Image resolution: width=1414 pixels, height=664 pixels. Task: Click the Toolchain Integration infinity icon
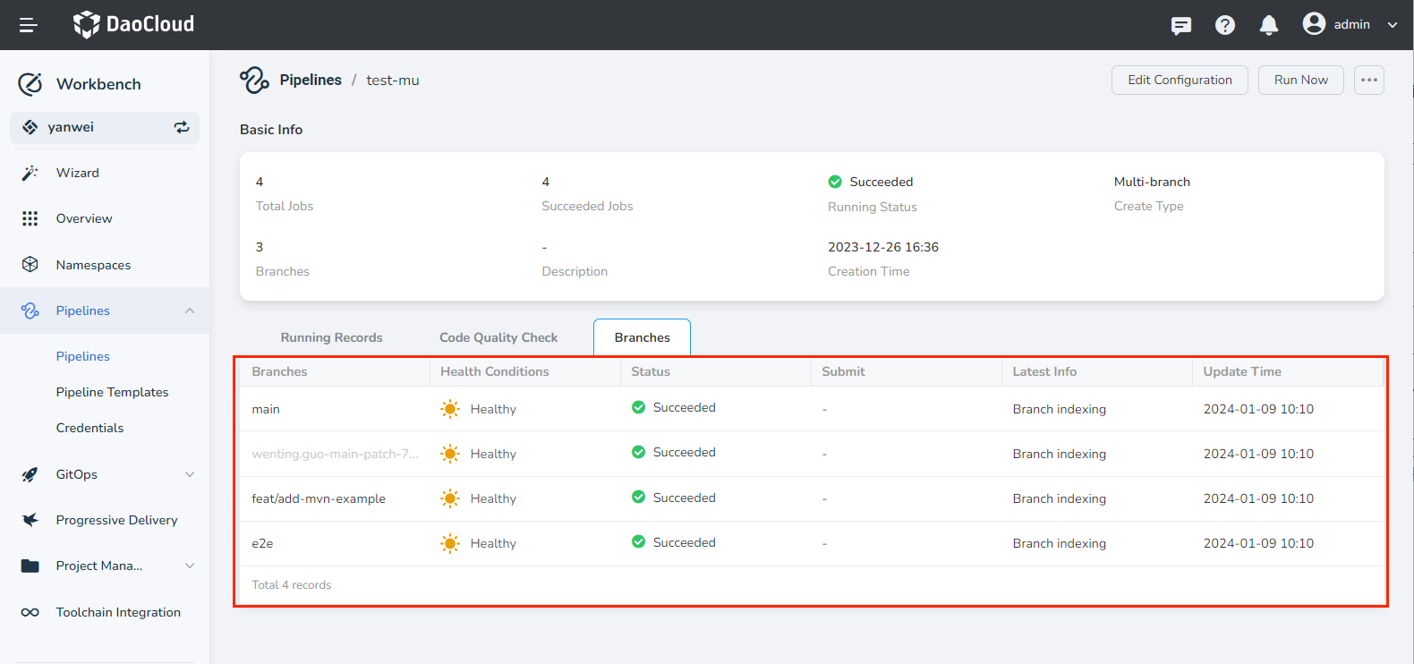click(30, 612)
